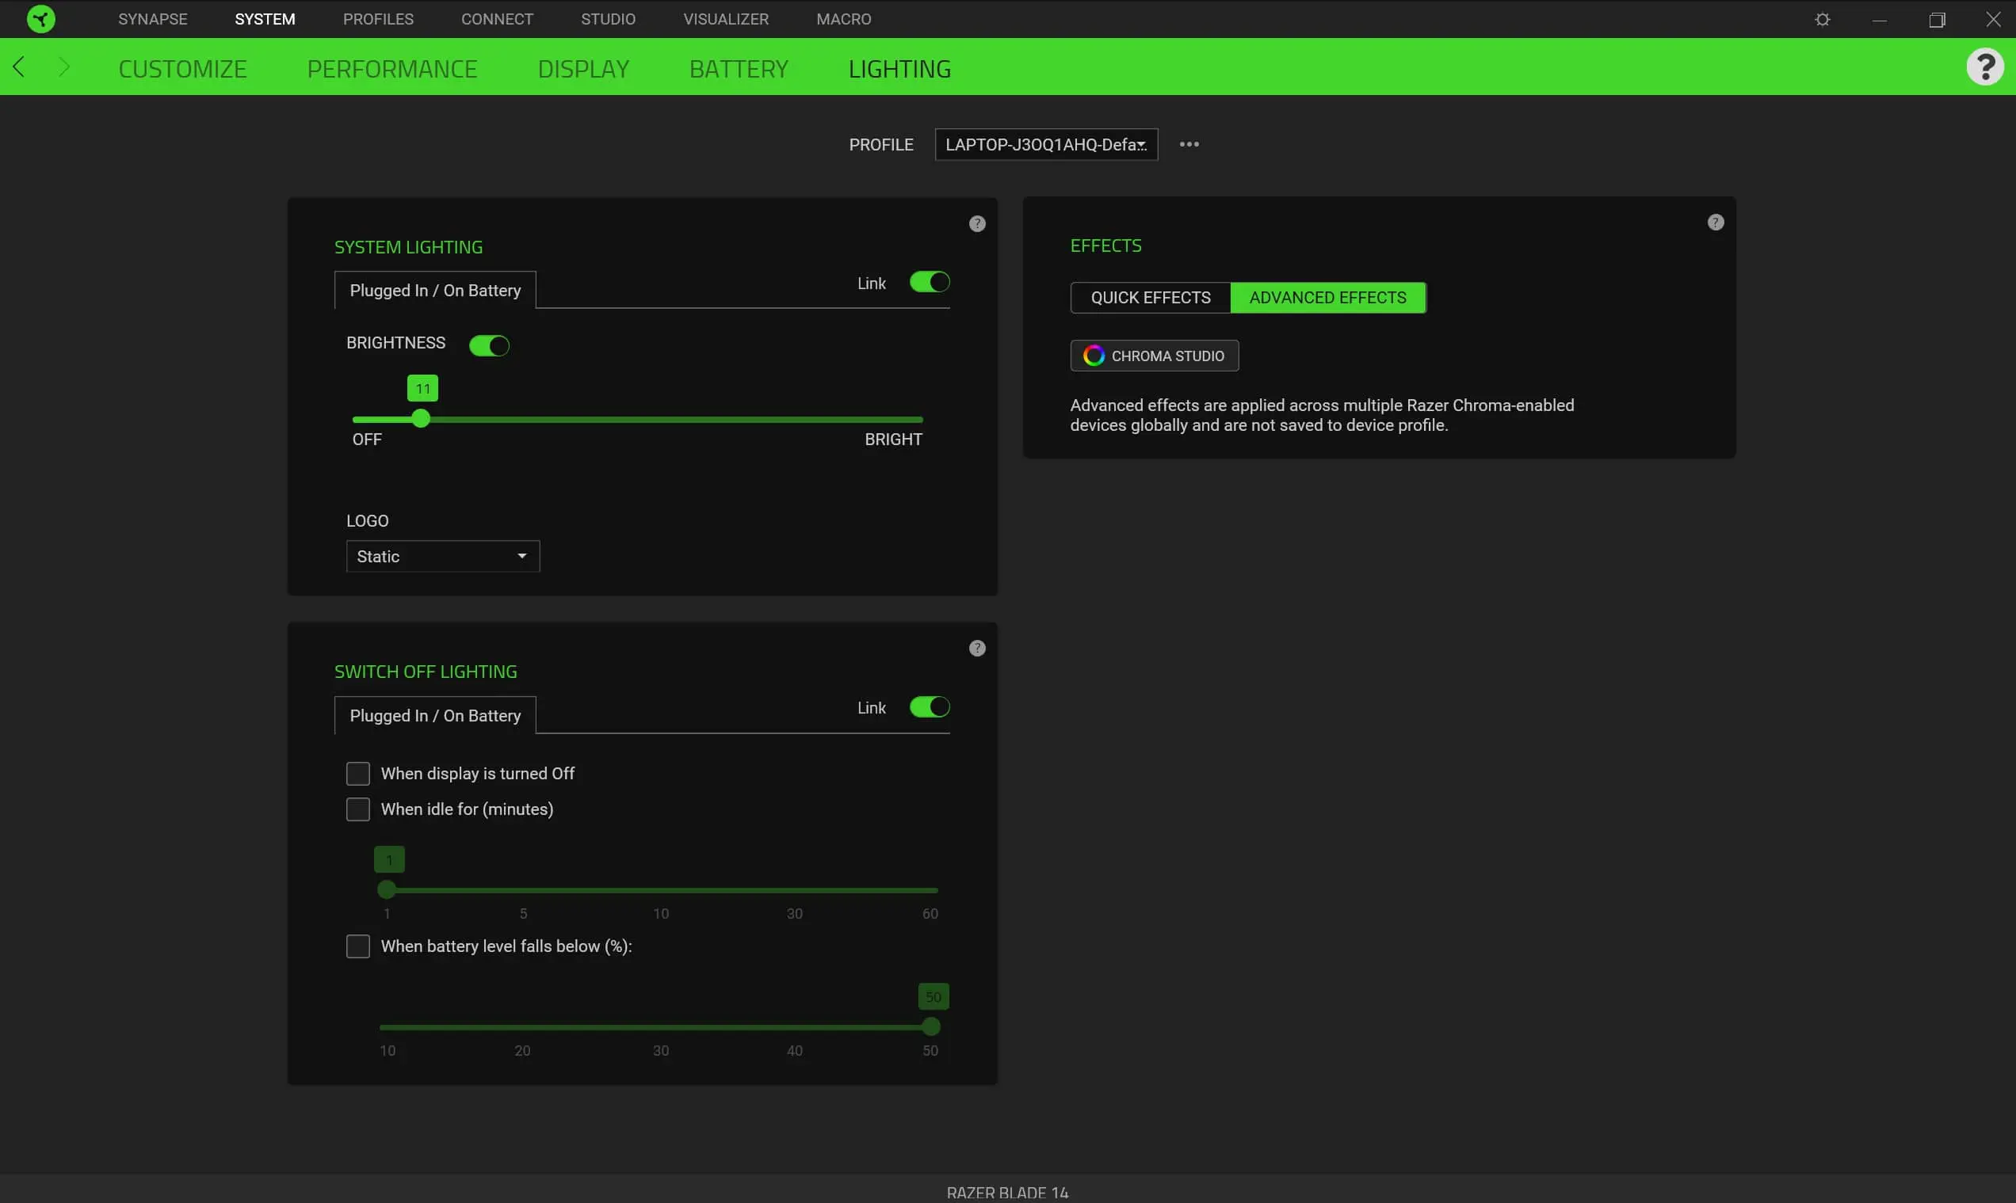Click the brightness slider handle

pos(420,418)
